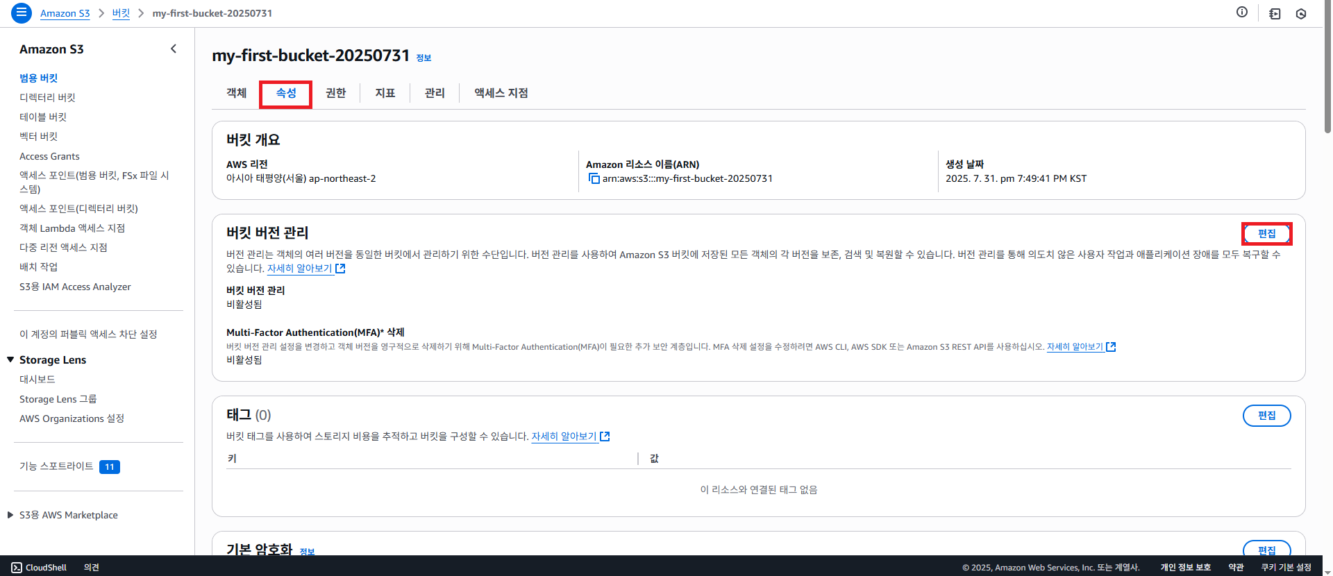The image size is (1333, 576).
Task: Open 이 계정의 퍼블릭 액세스 차단 설정
Action: [88, 334]
